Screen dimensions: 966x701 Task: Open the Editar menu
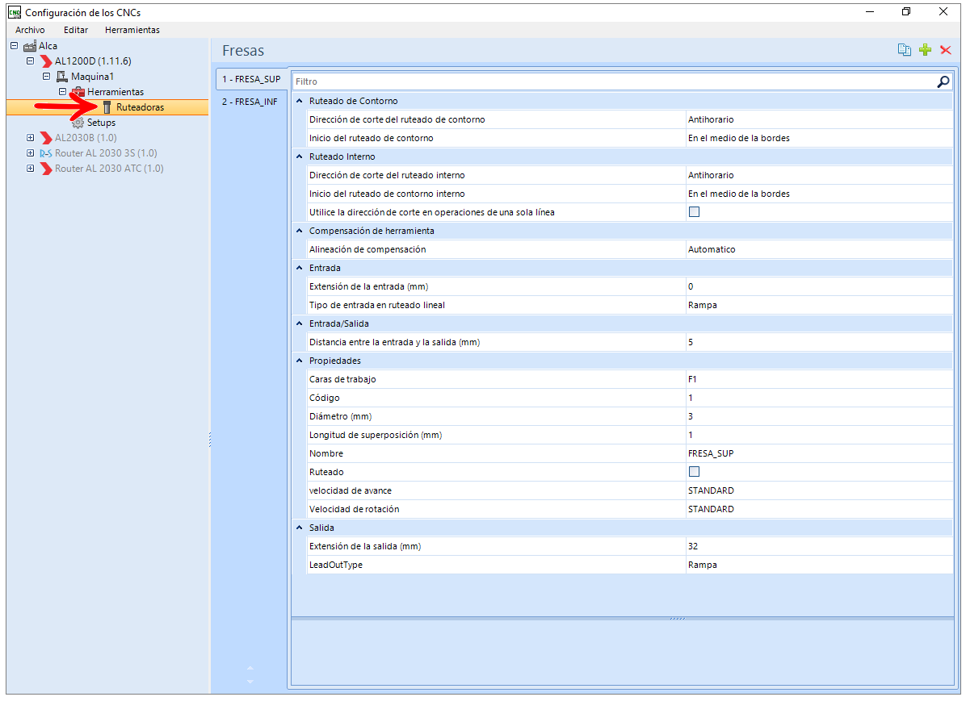point(76,30)
